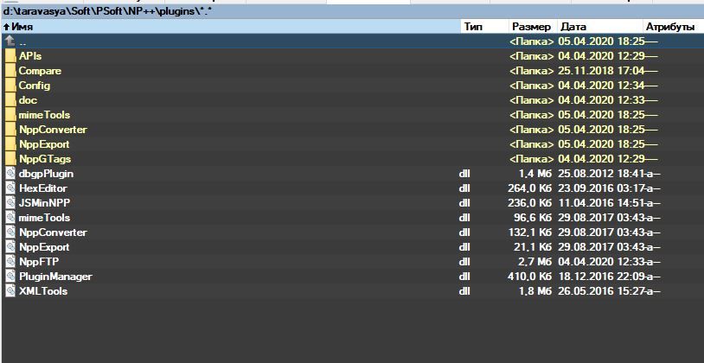Select the doc folder name

28,100
